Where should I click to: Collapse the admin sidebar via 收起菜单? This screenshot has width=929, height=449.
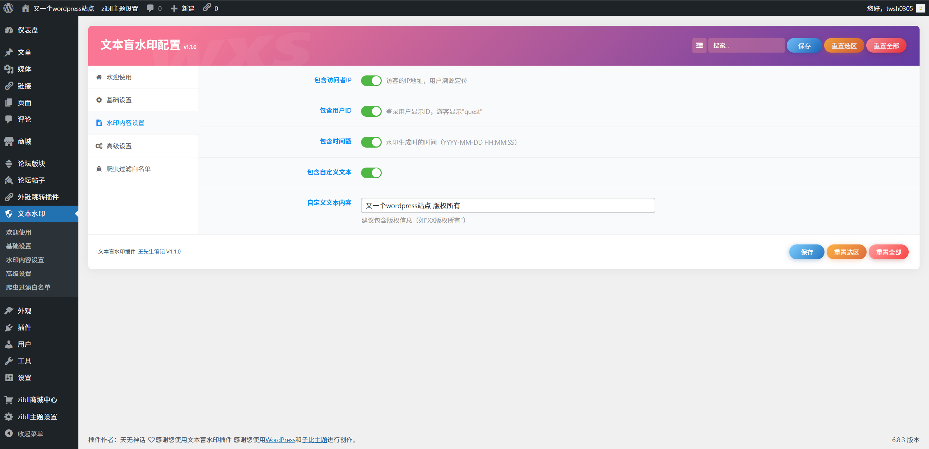30,434
